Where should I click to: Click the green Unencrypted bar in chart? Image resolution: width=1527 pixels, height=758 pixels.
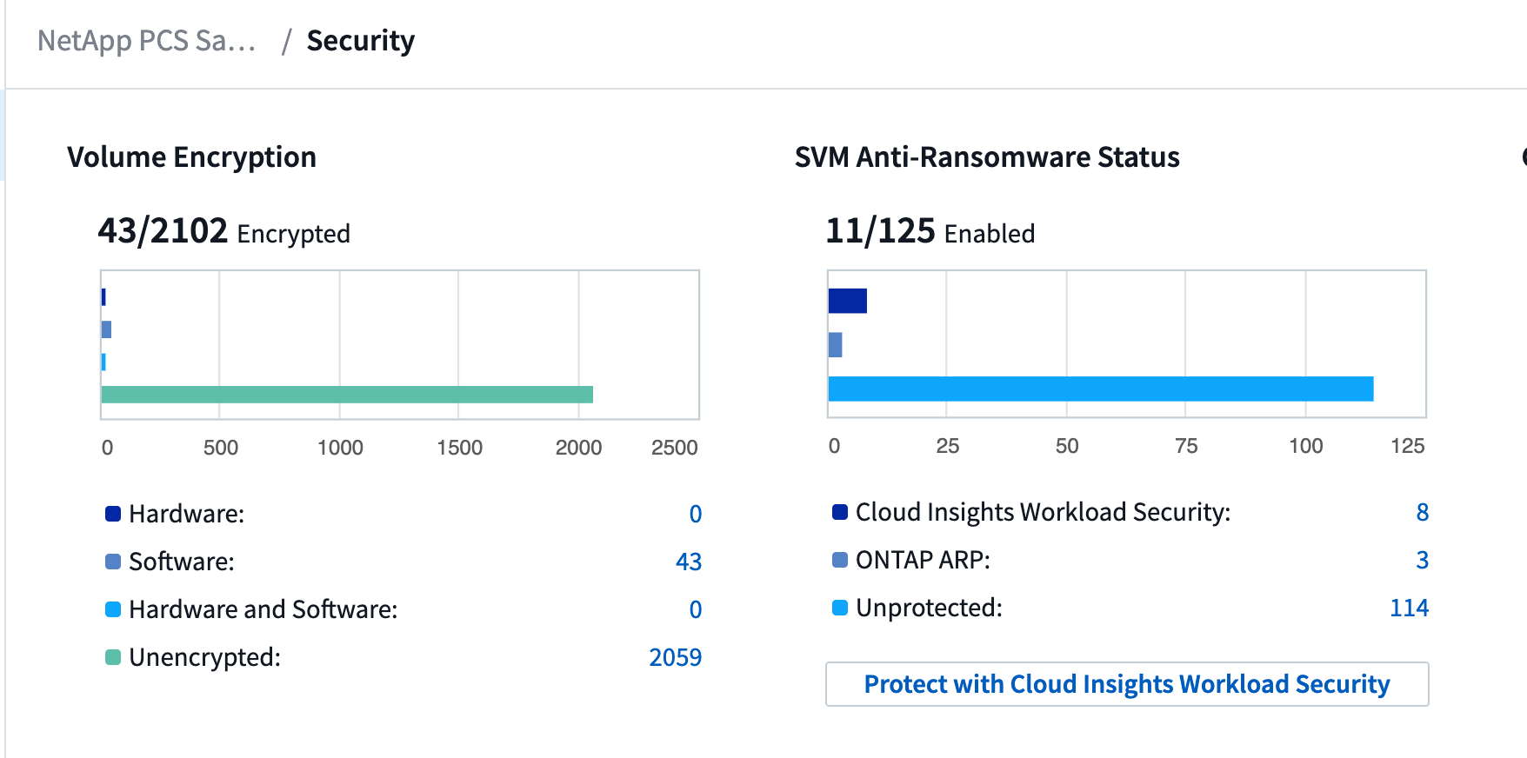[347, 395]
